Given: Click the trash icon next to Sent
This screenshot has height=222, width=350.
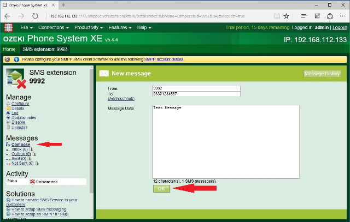Looking at the screenshot, I should point(29,159).
